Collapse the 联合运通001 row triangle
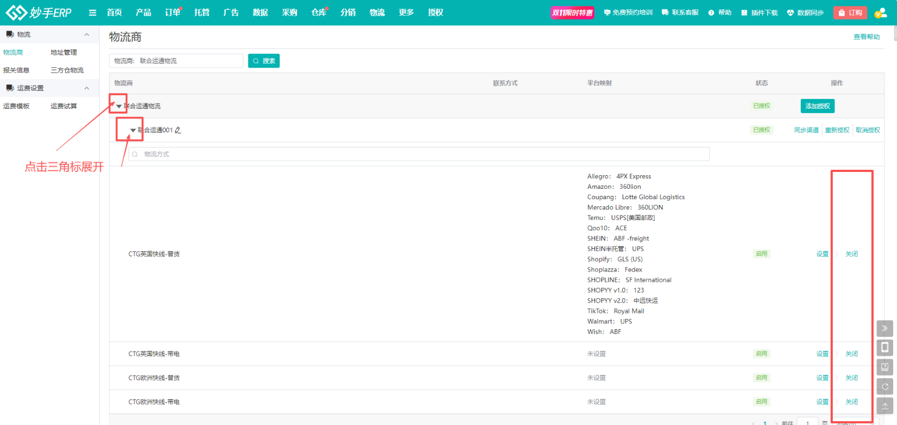The image size is (897, 425). [x=133, y=130]
